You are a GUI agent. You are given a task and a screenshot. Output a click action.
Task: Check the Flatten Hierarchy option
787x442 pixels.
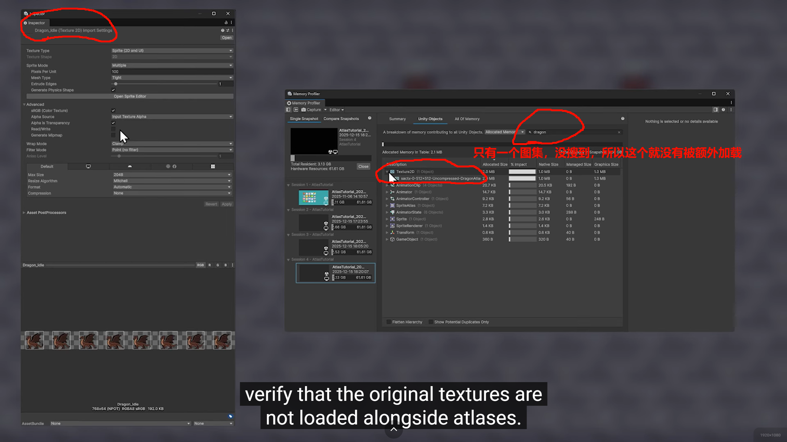click(389, 322)
